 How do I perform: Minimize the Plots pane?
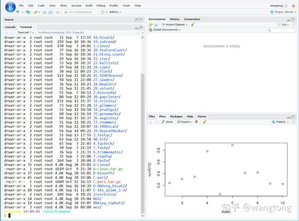coord(289,117)
